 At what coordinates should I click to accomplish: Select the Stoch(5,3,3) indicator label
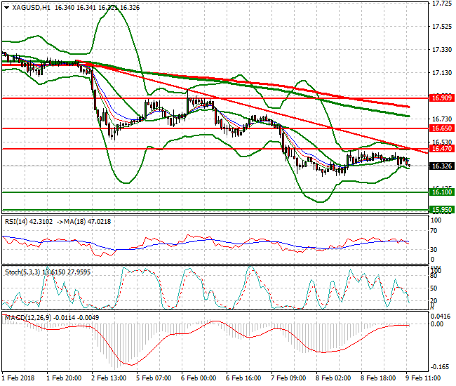22,270
